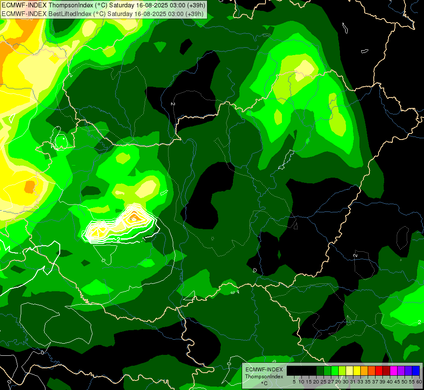Click the legend tick value '20'
This screenshot has width=424, height=390.
point(316,382)
